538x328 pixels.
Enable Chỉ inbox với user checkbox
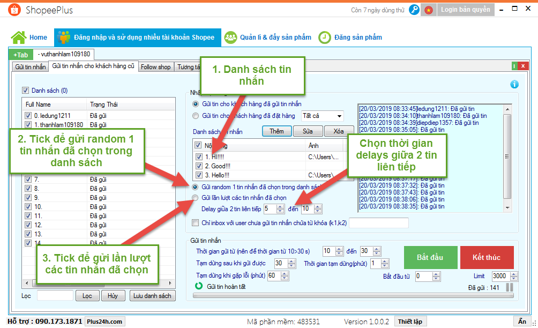(196, 223)
